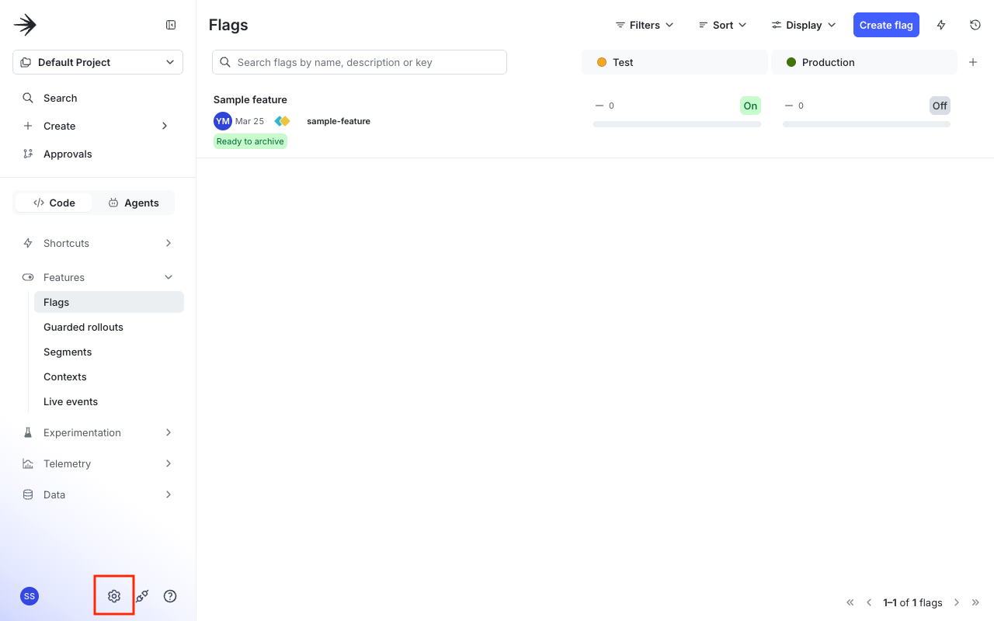Image resolution: width=994 pixels, height=621 pixels.
Task: Open change history clock icon
Action: (x=975, y=25)
